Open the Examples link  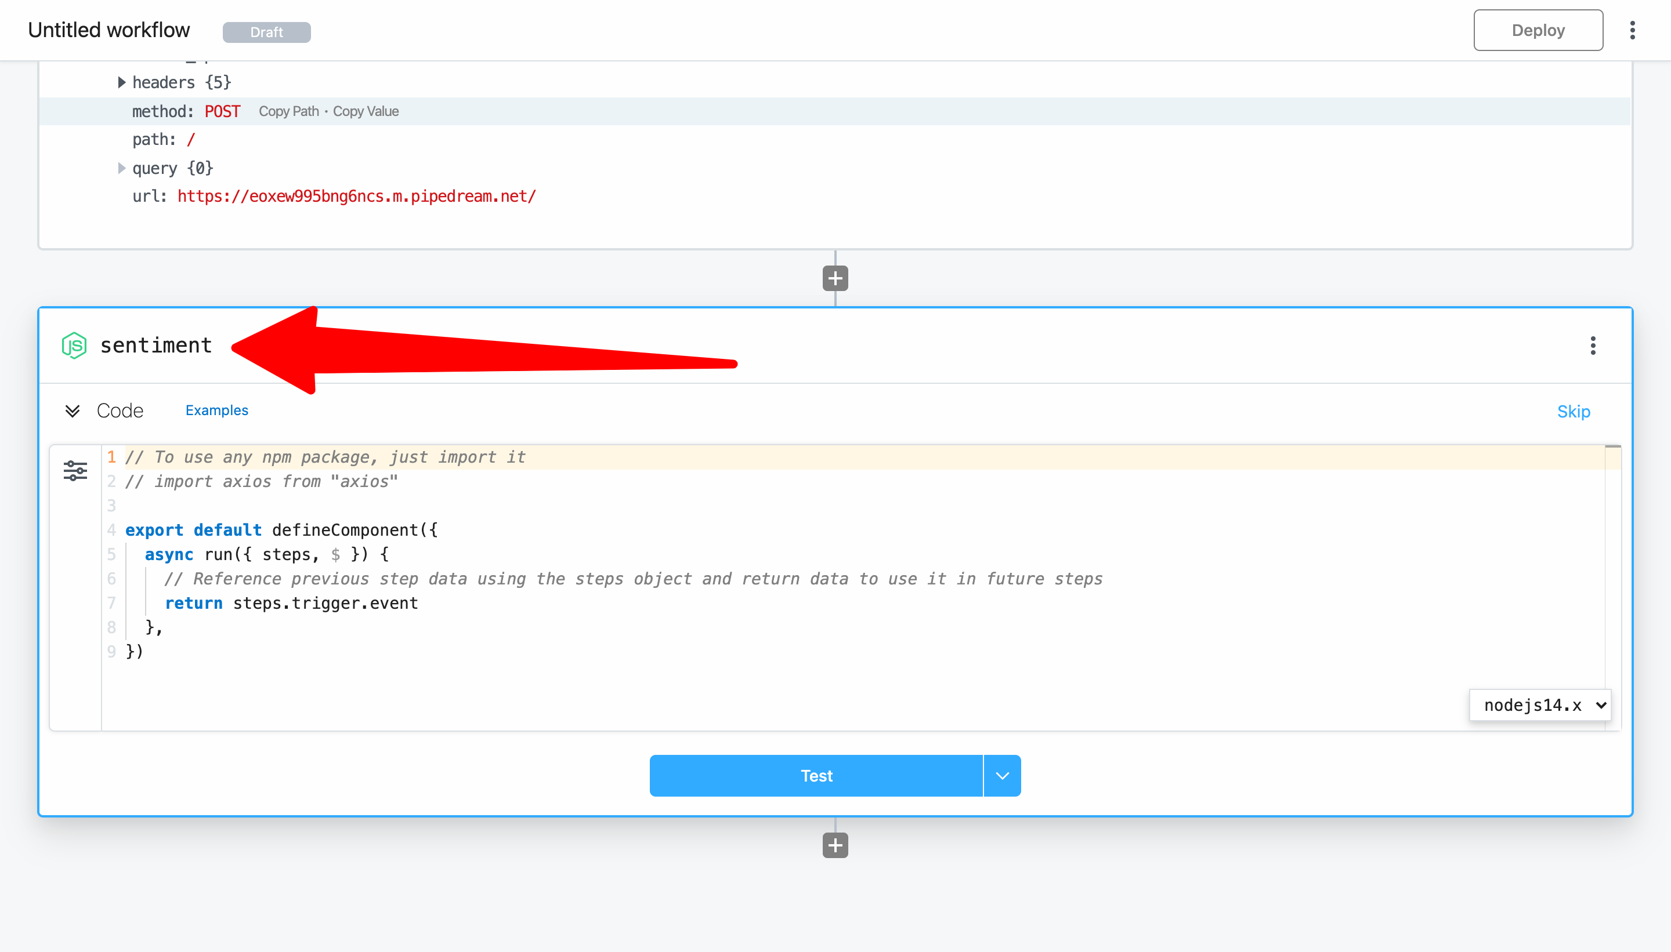point(216,410)
